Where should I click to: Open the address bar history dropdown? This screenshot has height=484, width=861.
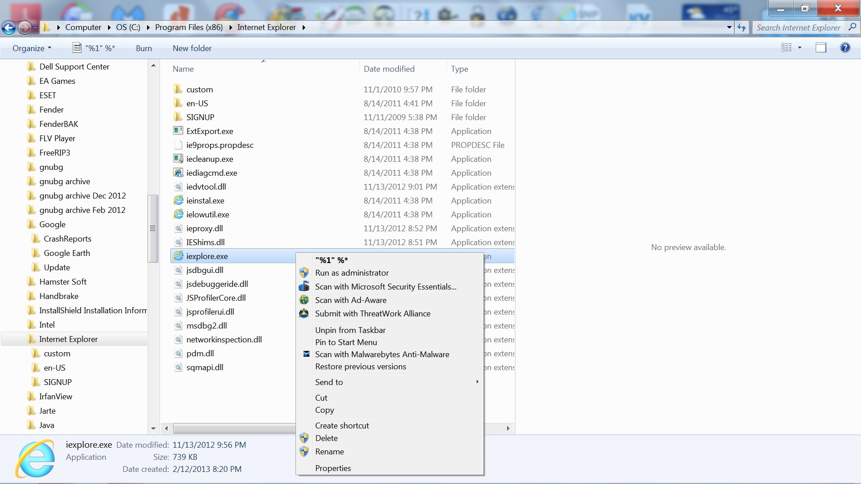click(729, 27)
